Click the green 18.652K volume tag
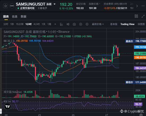The image size is (146, 116). pos(139,96)
